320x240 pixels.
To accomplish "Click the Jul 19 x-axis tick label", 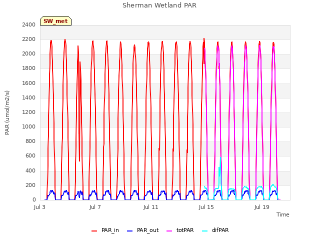I will 262,207.
